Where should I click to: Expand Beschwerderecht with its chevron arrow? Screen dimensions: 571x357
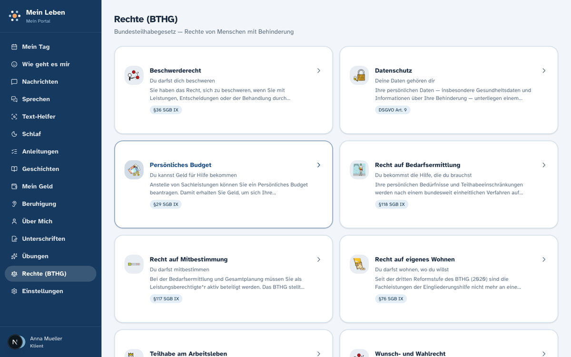319,70
